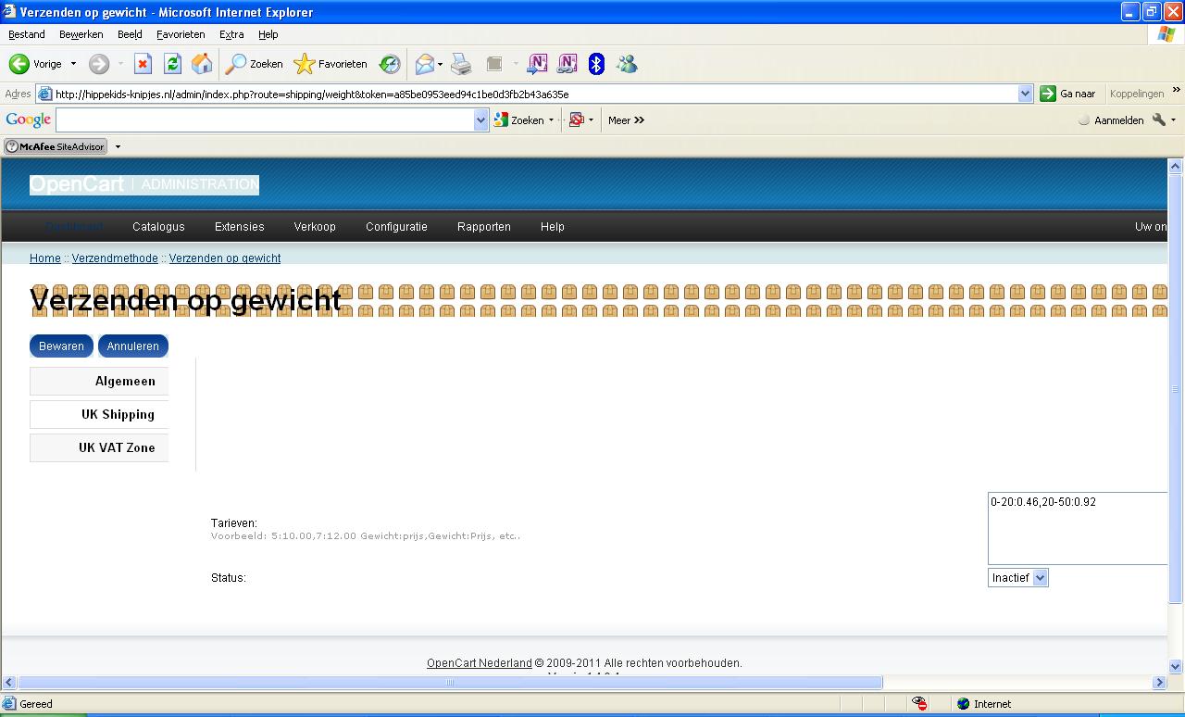Open the browser Help menu
Screen dimensions: 1185x717
(x=268, y=34)
